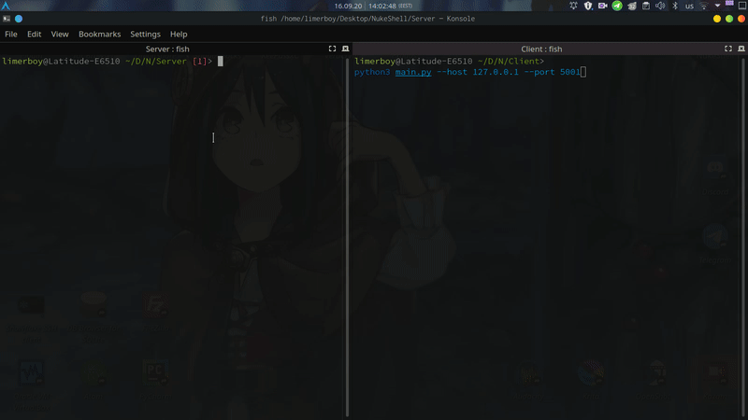Open the notifications bell in system tray
This screenshot has height=420, width=748.
(x=573, y=6)
